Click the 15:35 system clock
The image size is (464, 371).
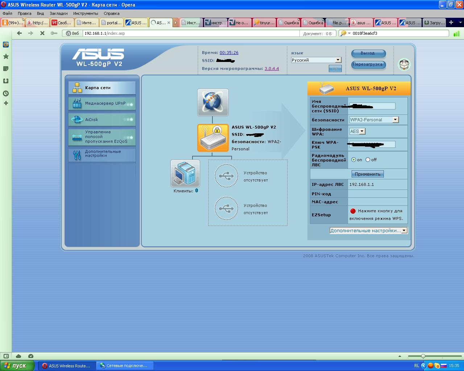[454, 366]
